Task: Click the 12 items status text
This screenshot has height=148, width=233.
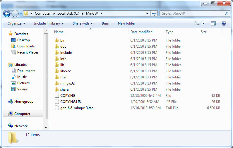Action: (32, 135)
